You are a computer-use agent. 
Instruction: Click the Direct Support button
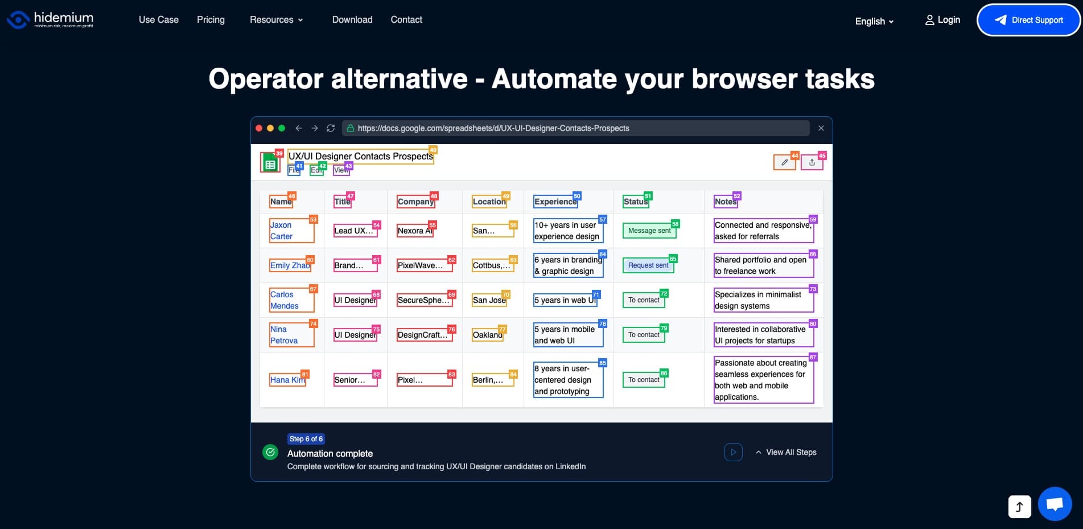tap(1028, 20)
